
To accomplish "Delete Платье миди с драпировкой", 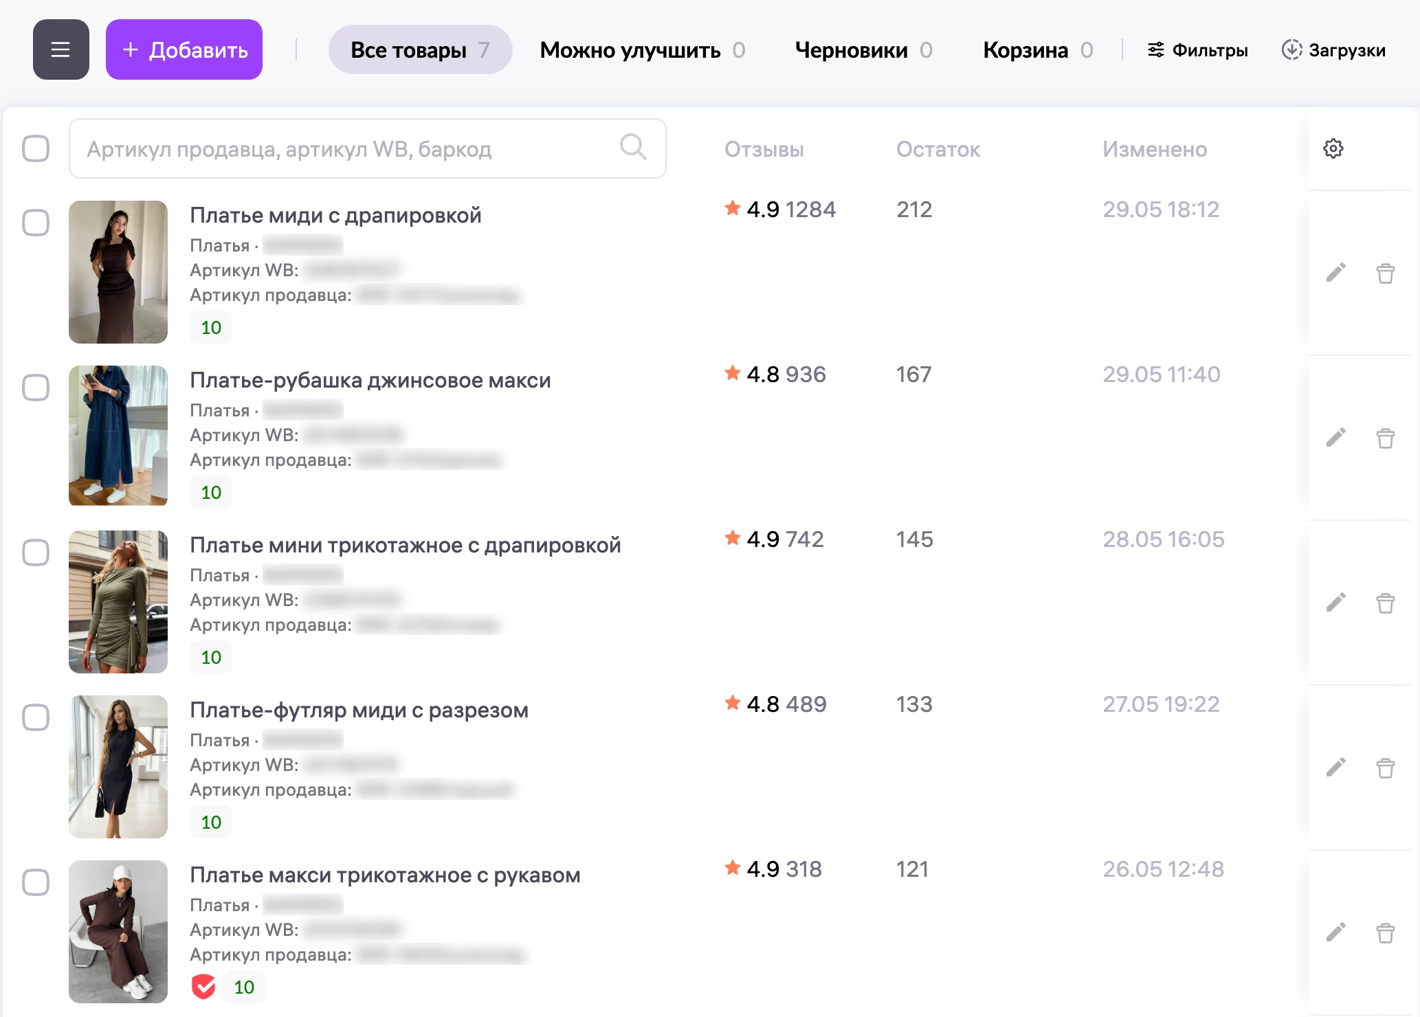I will [x=1385, y=273].
